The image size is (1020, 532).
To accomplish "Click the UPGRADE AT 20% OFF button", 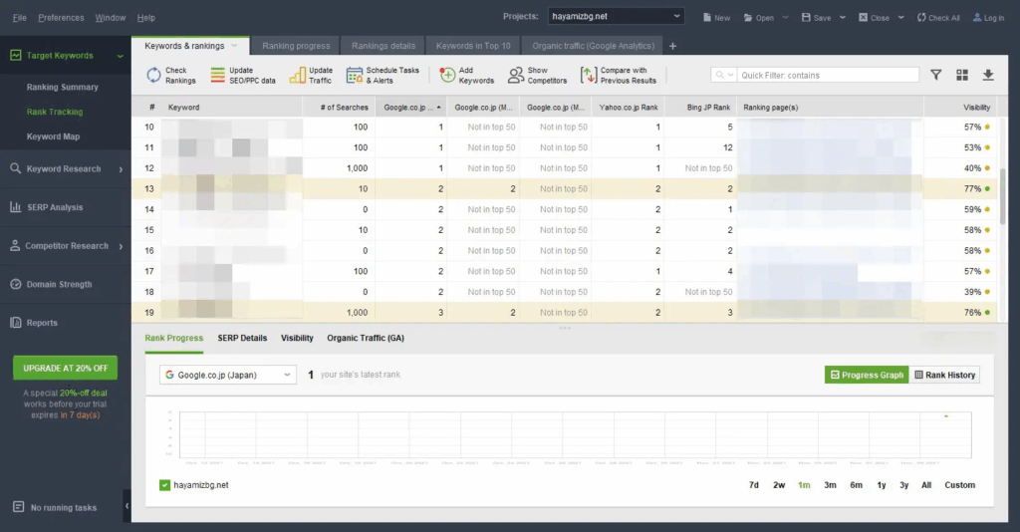I will (65, 368).
